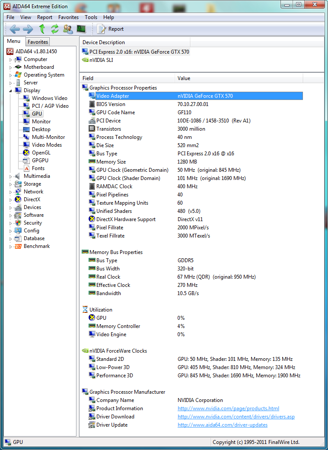
Task: Expand the Storage tree node
Action: coord(11,184)
